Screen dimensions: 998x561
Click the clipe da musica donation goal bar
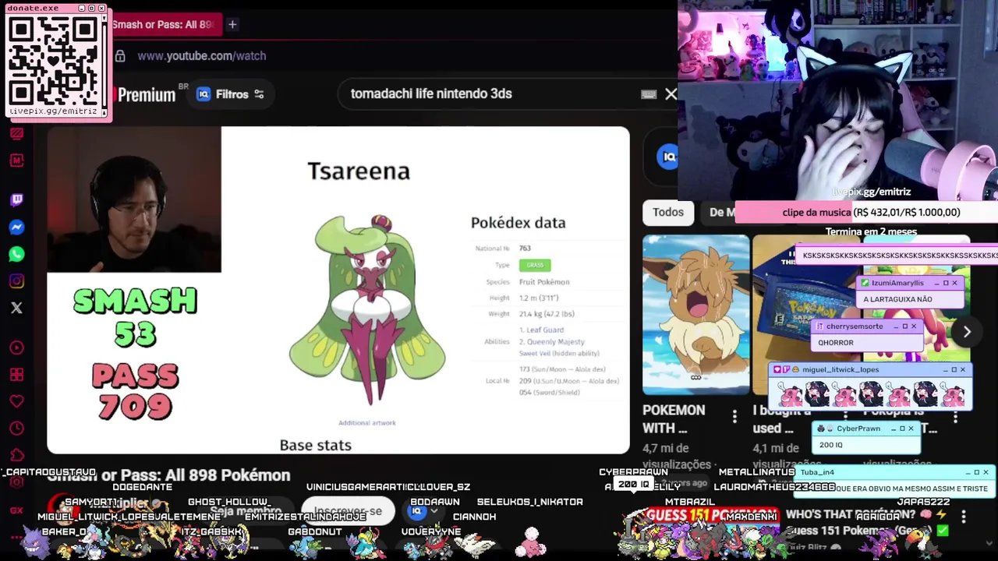click(x=866, y=212)
